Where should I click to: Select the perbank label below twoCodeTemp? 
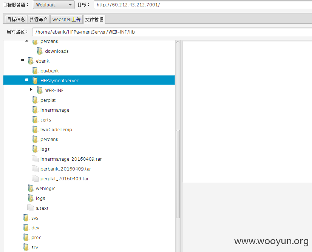[49, 140]
